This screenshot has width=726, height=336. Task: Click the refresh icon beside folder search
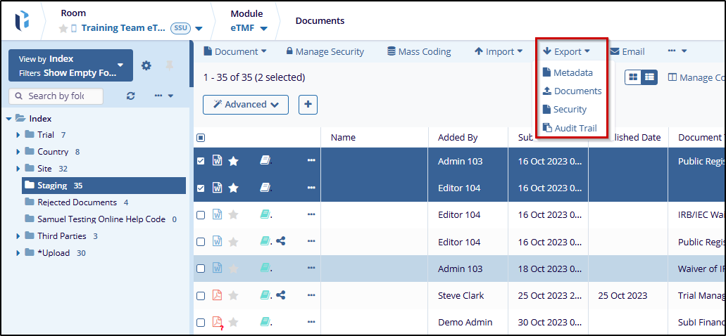click(x=130, y=96)
